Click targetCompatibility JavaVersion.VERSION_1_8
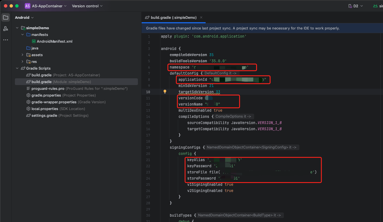This screenshot has height=222, width=383. coord(234,129)
